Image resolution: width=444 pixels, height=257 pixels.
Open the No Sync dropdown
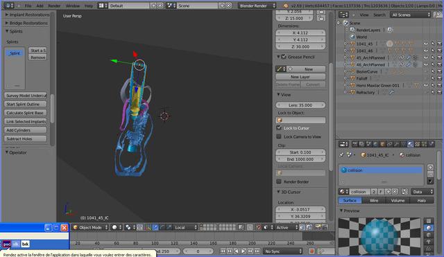click(x=283, y=251)
